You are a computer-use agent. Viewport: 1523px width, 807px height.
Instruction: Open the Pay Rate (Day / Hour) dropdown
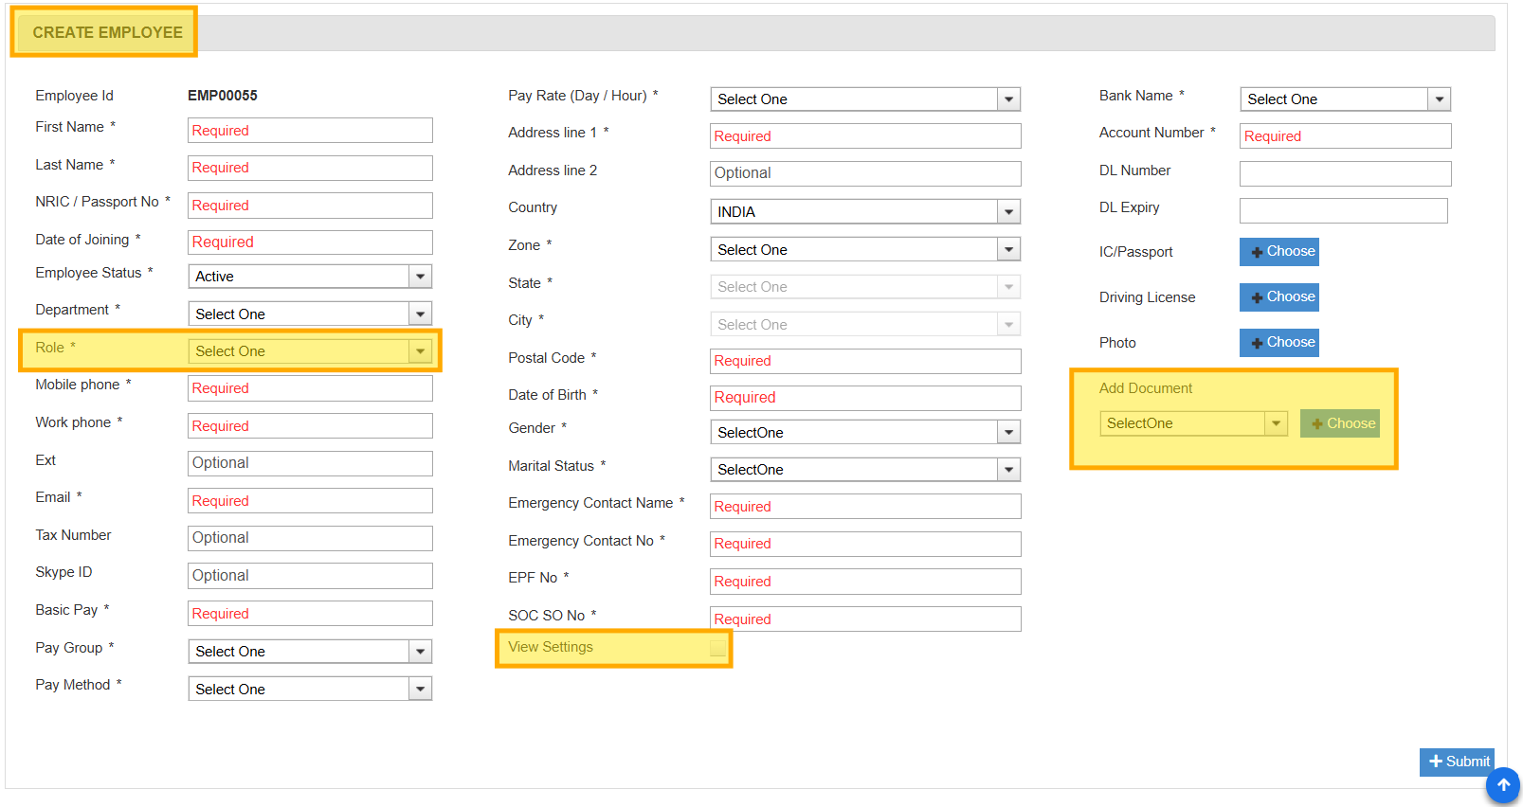[865, 99]
